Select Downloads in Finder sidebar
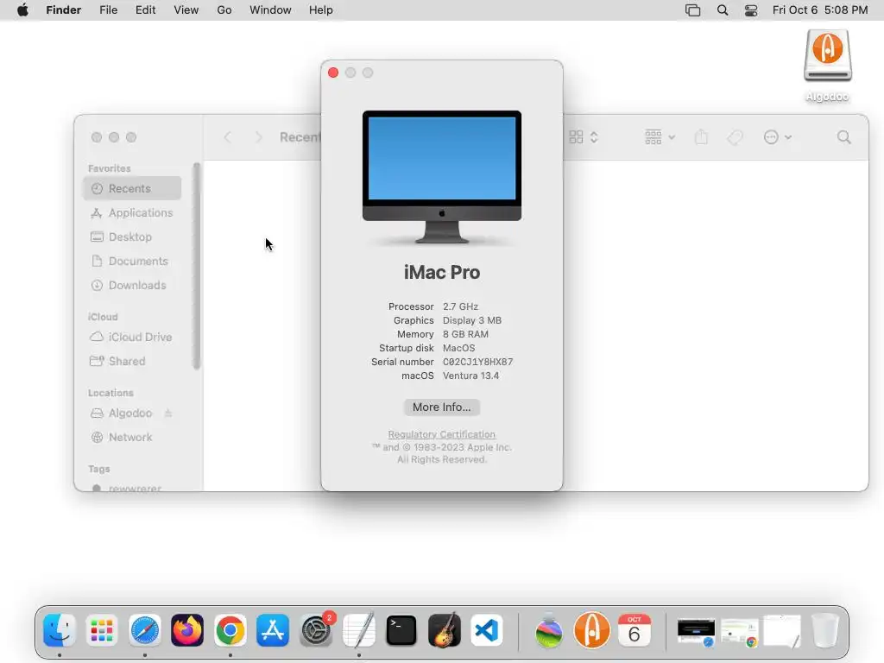The height and width of the screenshot is (663, 884). click(x=132, y=285)
